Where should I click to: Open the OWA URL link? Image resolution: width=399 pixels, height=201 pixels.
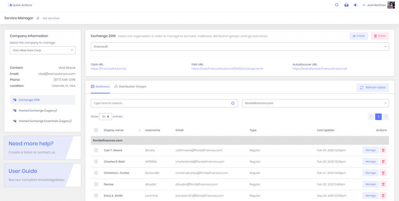108,68
